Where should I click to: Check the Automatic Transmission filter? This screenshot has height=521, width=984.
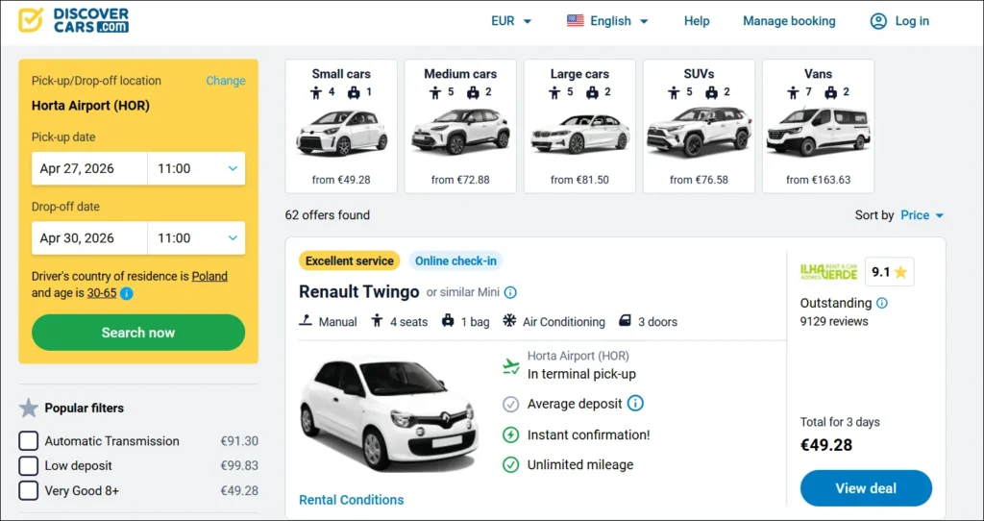click(x=28, y=441)
